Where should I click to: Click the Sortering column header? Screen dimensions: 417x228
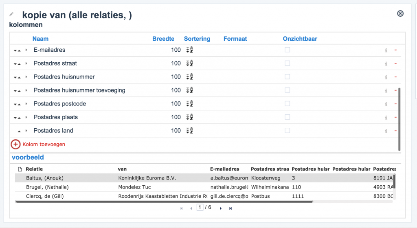tap(197, 39)
